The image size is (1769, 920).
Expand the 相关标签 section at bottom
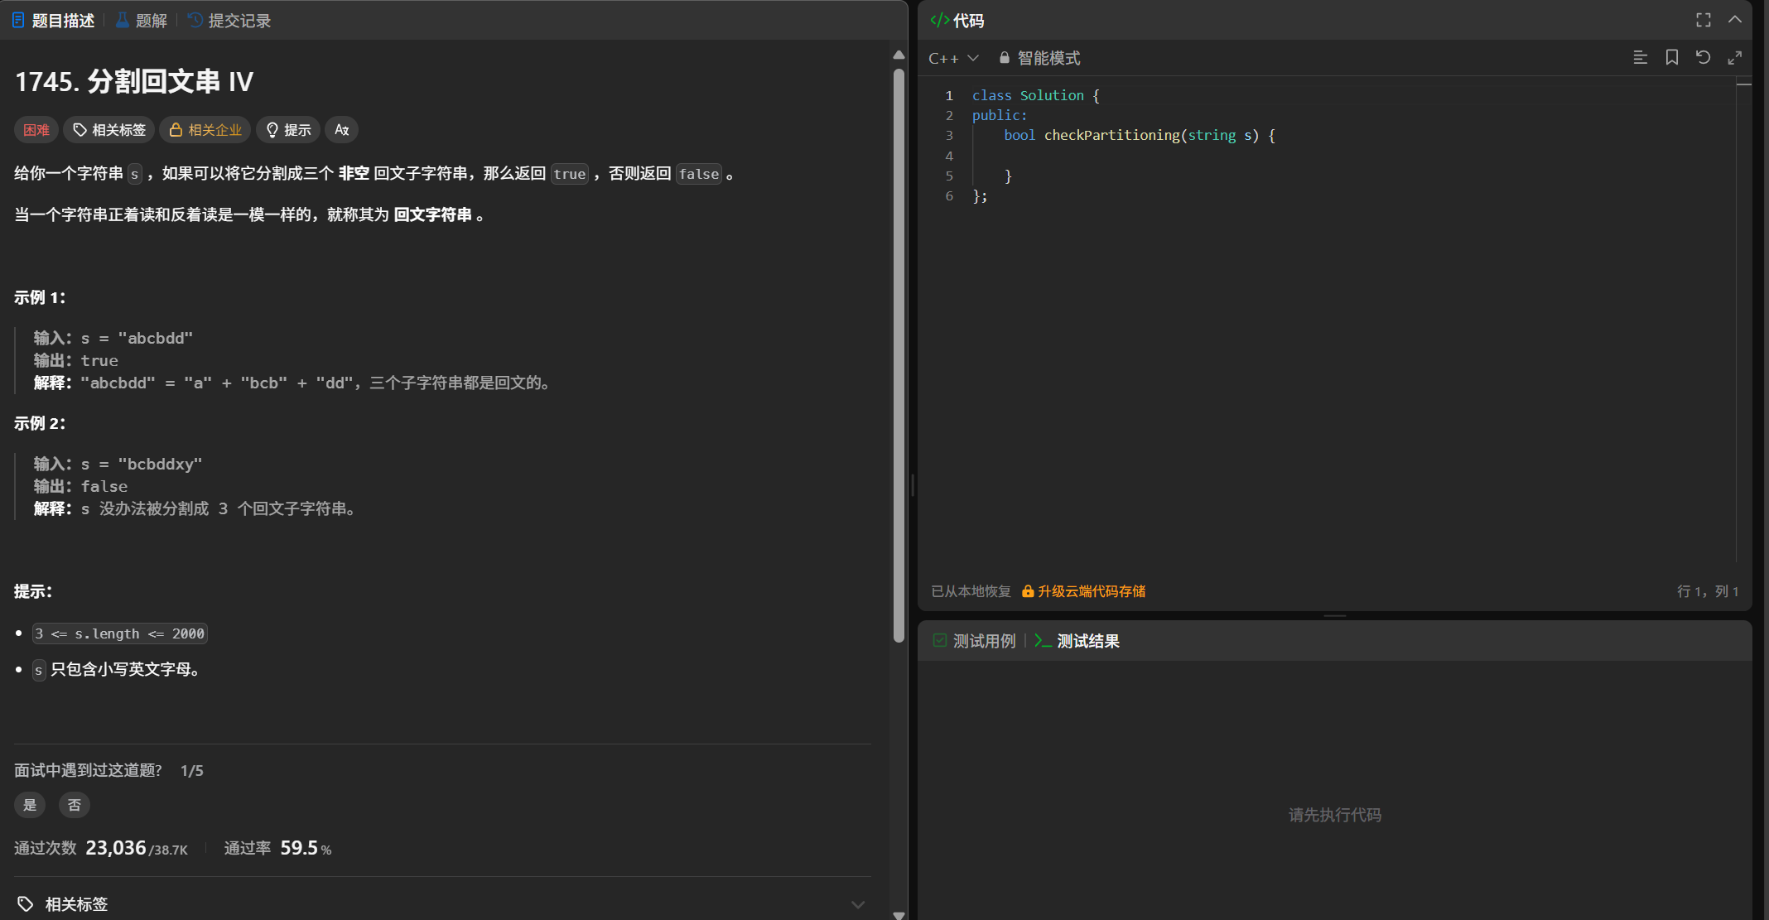point(857,904)
